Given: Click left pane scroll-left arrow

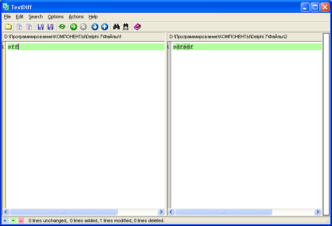Looking at the screenshot, I should coord(6,212).
